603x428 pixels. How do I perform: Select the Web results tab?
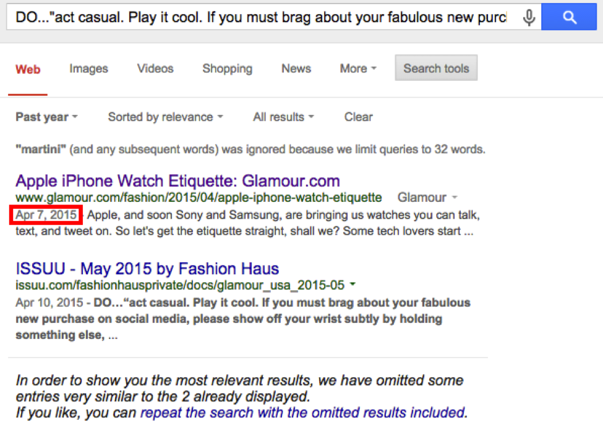click(x=28, y=70)
